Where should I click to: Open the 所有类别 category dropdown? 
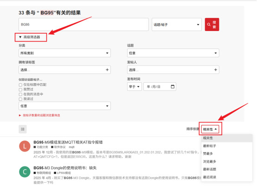[x=64, y=53]
